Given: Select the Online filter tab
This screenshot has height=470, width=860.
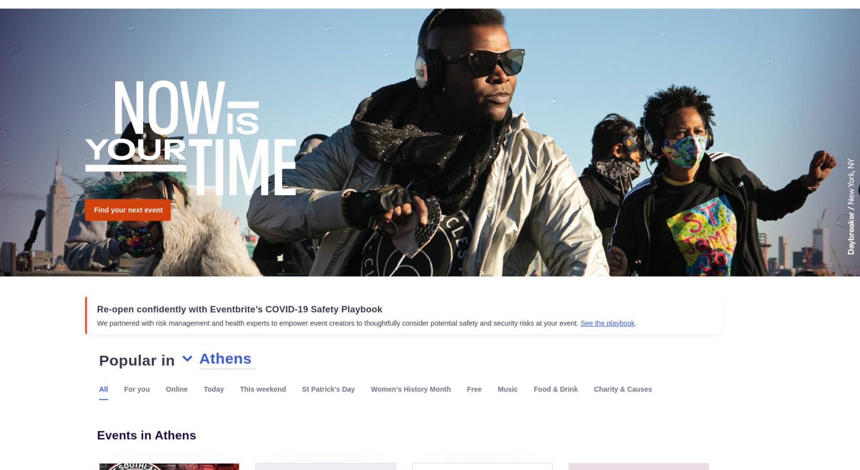Looking at the screenshot, I should [x=177, y=389].
